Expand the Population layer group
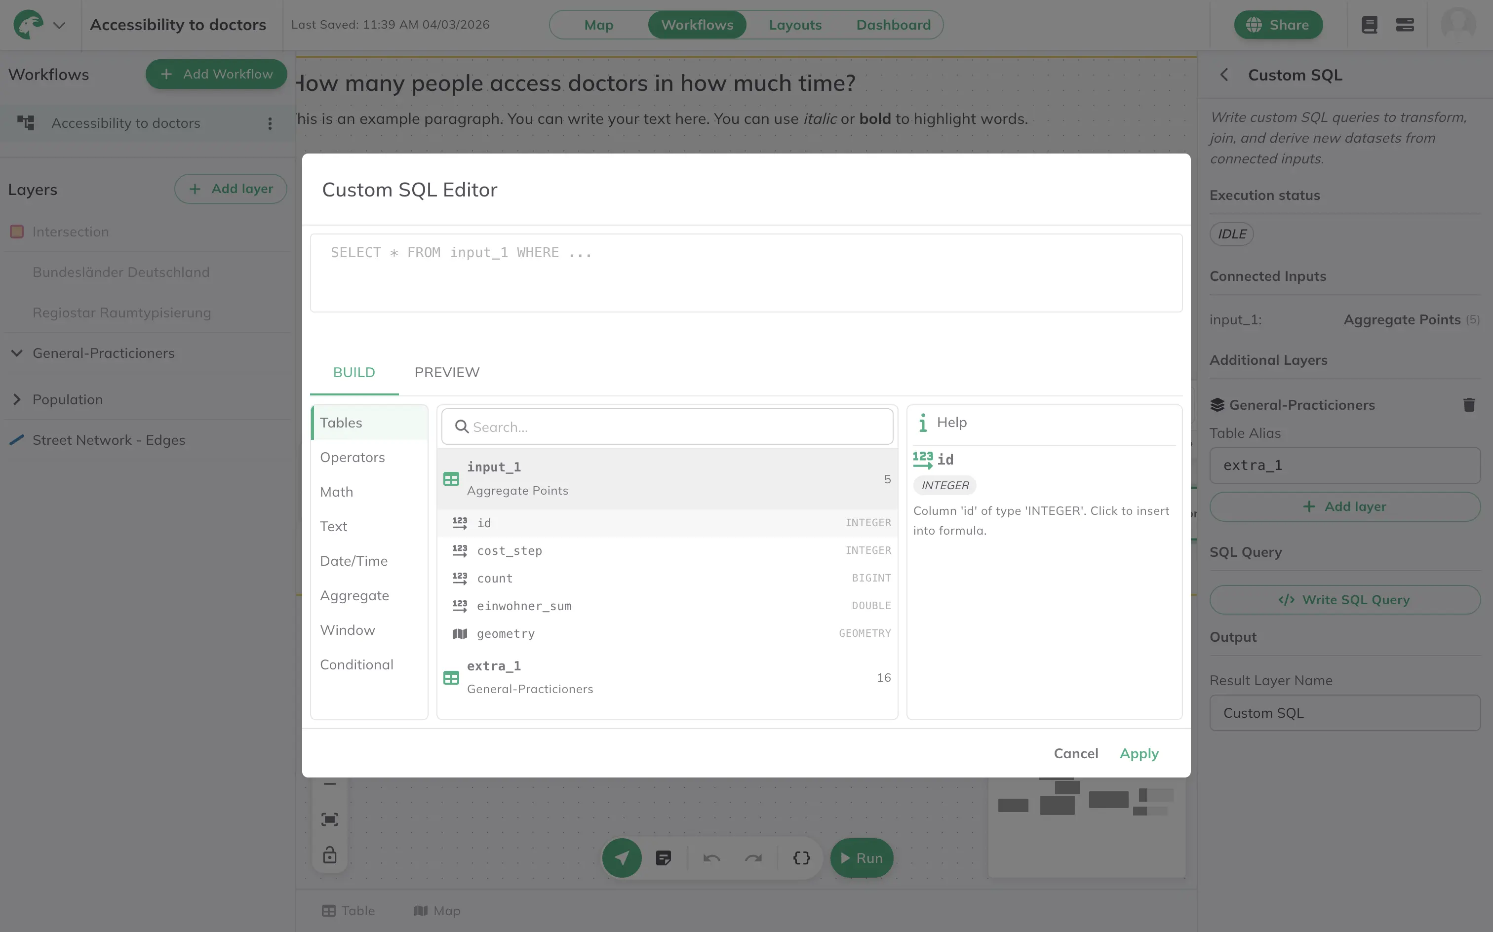This screenshot has height=932, width=1493. [x=17, y=399]
